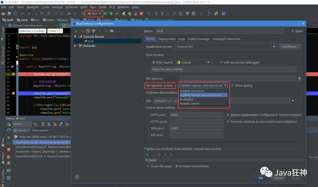The image size is (318, 187).
Task: Navigate back with the blue arrow icon
Action: pos(69,14)
